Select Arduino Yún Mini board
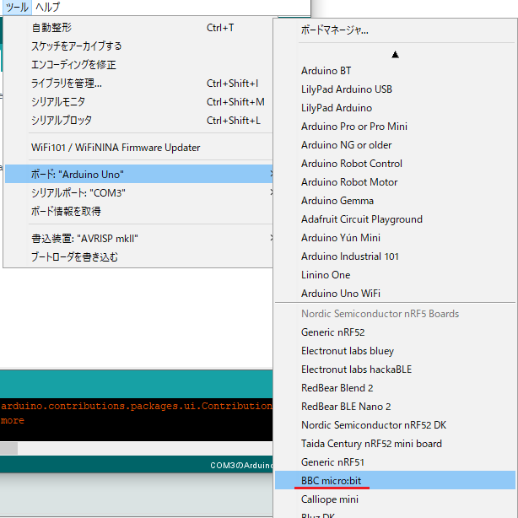The width and height of the screenshot is (518, 518). point(395,238)
